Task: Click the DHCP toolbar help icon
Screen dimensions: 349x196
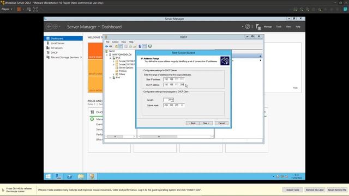Action: [x=140, y=46]
